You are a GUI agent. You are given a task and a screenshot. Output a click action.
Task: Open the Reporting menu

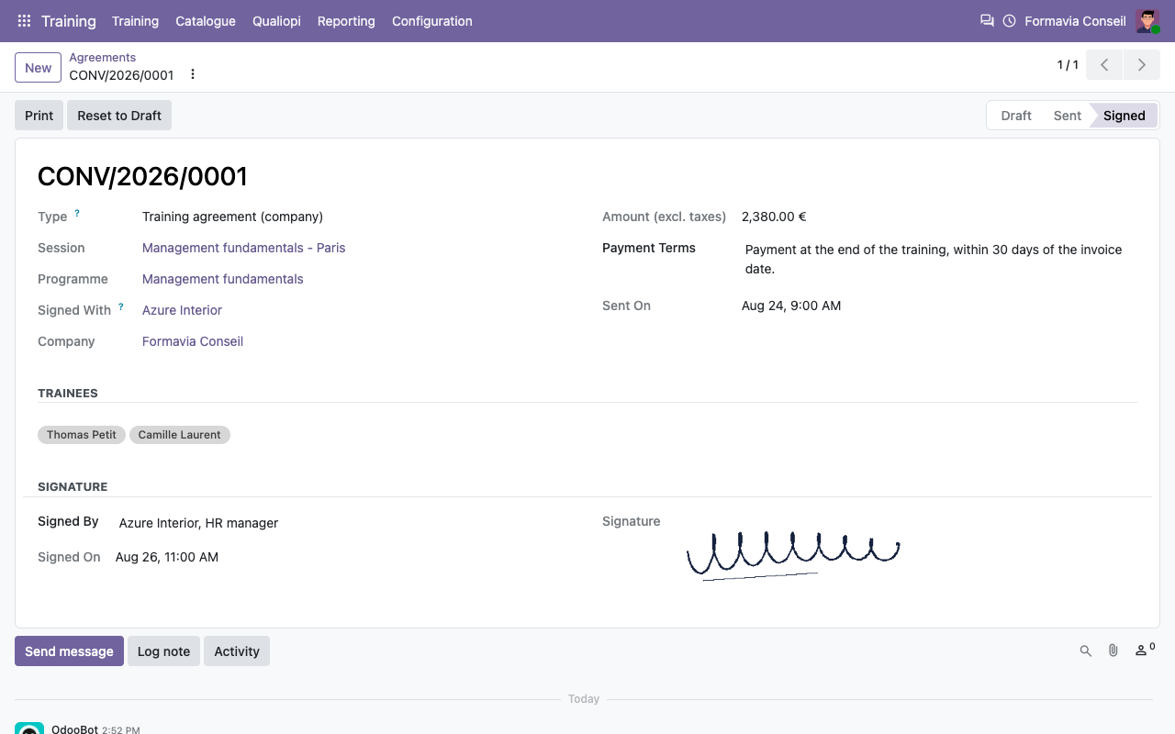click(x=346, y=21)
